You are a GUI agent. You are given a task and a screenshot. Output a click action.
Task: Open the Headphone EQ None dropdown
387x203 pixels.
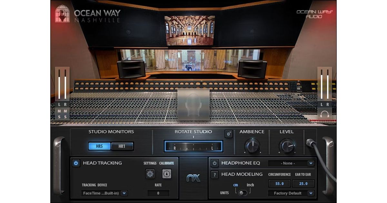pyautogui.click(x=291, y=163)
